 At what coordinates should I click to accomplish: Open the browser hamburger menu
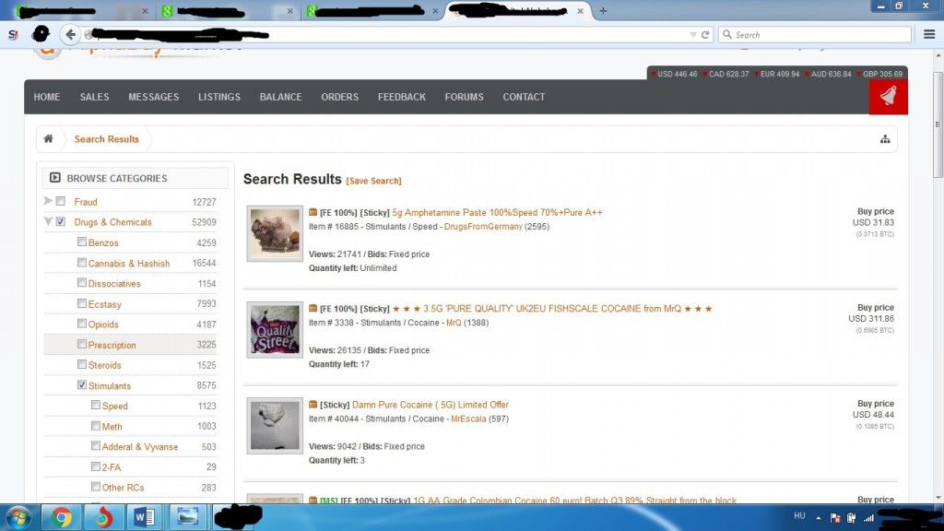929,34
